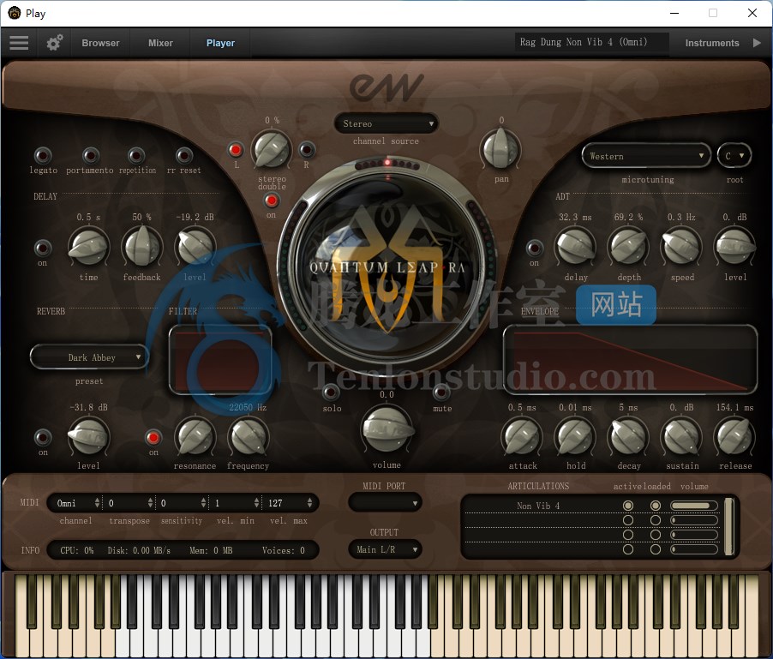Image resolution: width=773 pixels, height=659 pixels.
Task: Enable the delay on switch
Action: [x=42, y=248]
